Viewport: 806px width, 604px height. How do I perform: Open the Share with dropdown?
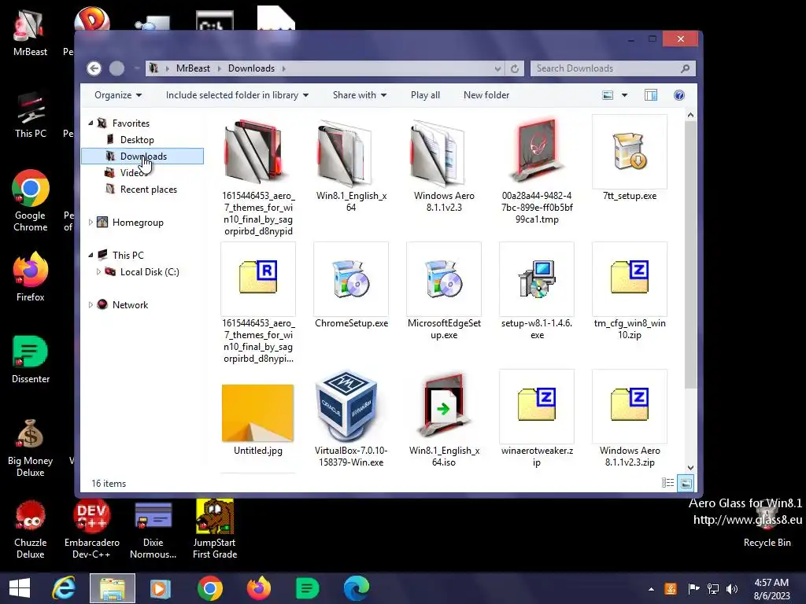click(359, 95)
